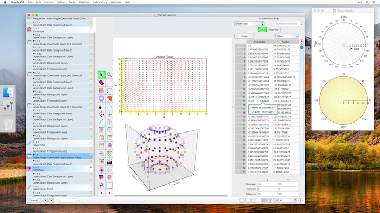This screenshot has height=213, width=380.
Task: Open the Component Editors dropdown
Action: pyautogui.click(x=288, y=24)
